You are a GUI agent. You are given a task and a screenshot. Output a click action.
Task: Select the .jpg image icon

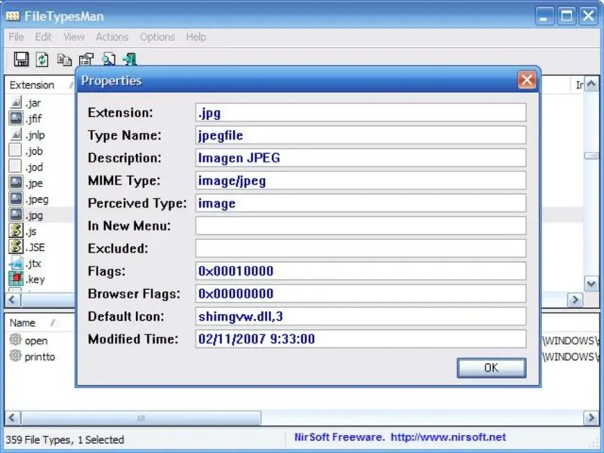click(x=16, y=214)
